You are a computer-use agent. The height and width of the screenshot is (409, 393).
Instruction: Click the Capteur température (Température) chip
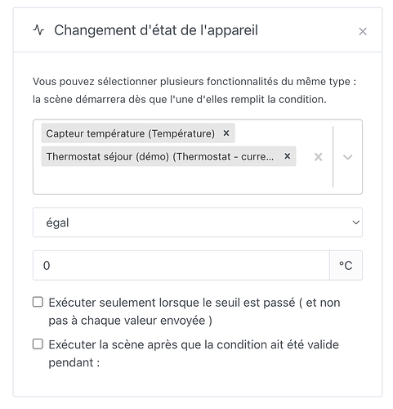point(131,133)
